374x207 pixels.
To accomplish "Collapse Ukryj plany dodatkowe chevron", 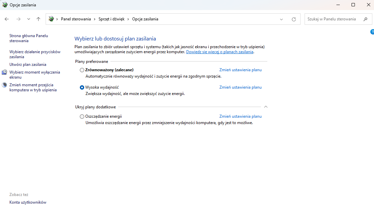I will tap(266, 107).
